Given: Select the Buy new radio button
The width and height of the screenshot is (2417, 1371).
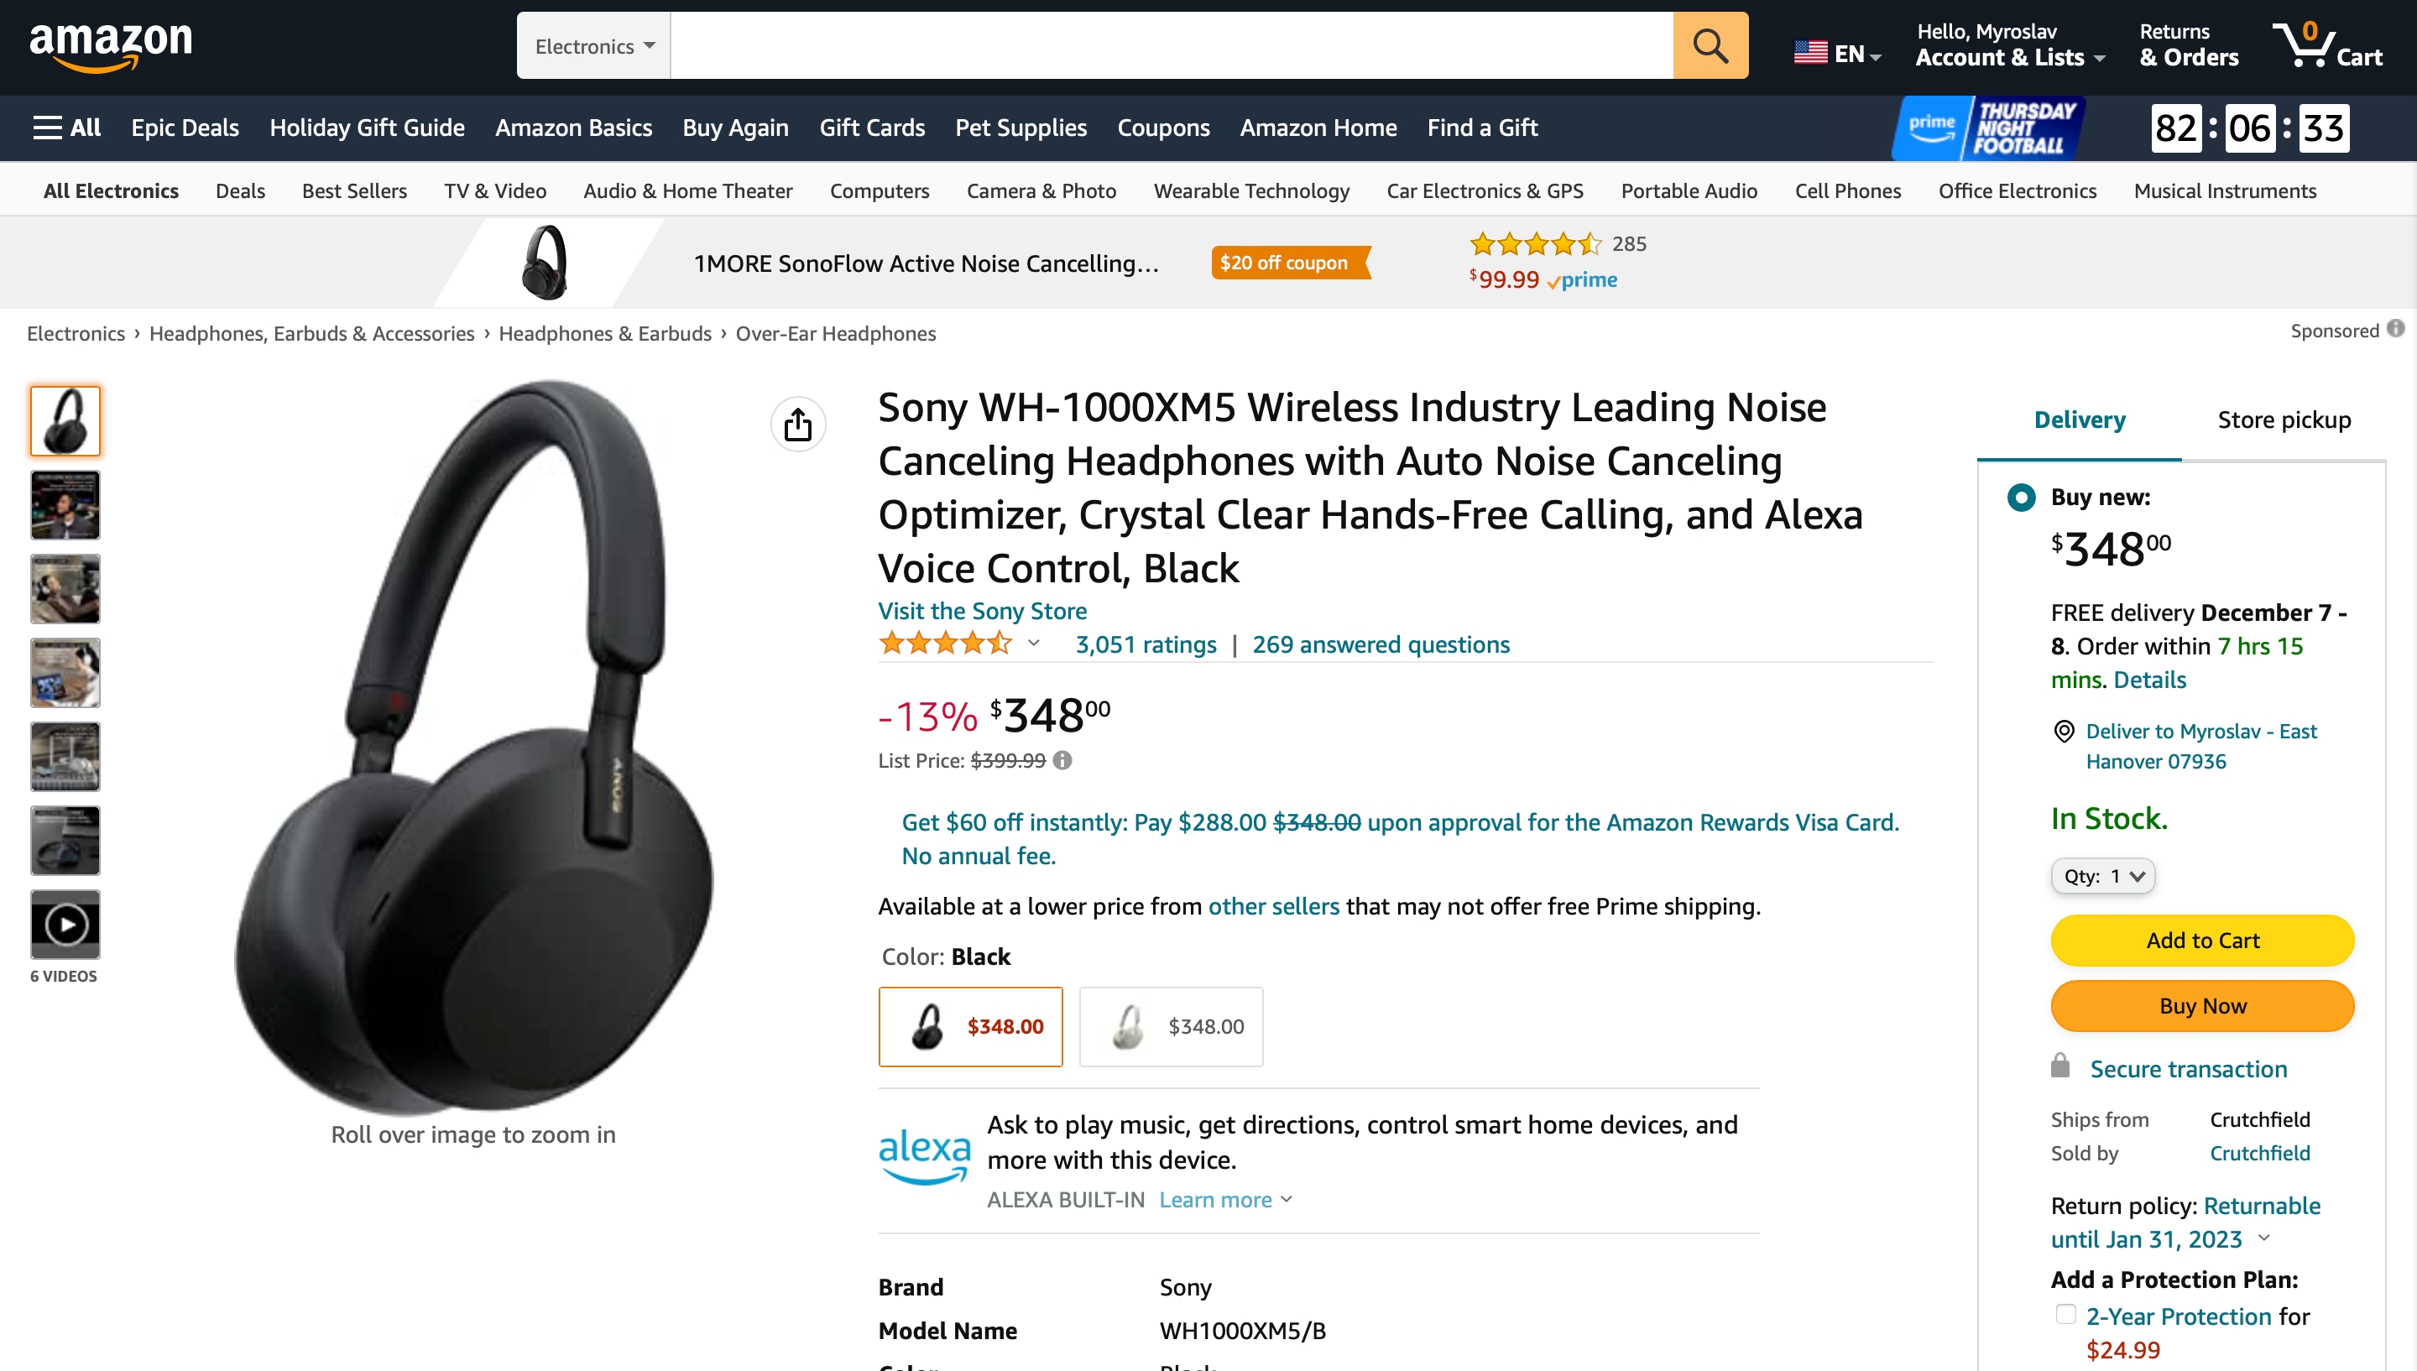Looking at the screenshot, I should pyautogui.click(x=2021, y=498).
